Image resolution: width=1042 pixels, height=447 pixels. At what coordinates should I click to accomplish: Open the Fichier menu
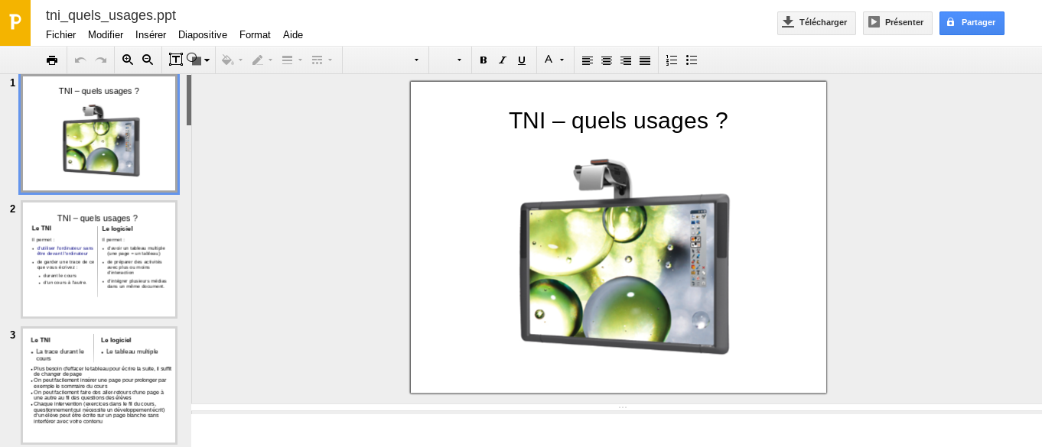pyautogui.click(x=60, y=34)
